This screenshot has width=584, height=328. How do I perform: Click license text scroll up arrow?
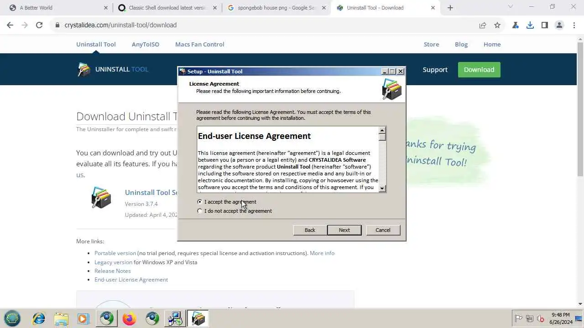(x=382, y=131)
